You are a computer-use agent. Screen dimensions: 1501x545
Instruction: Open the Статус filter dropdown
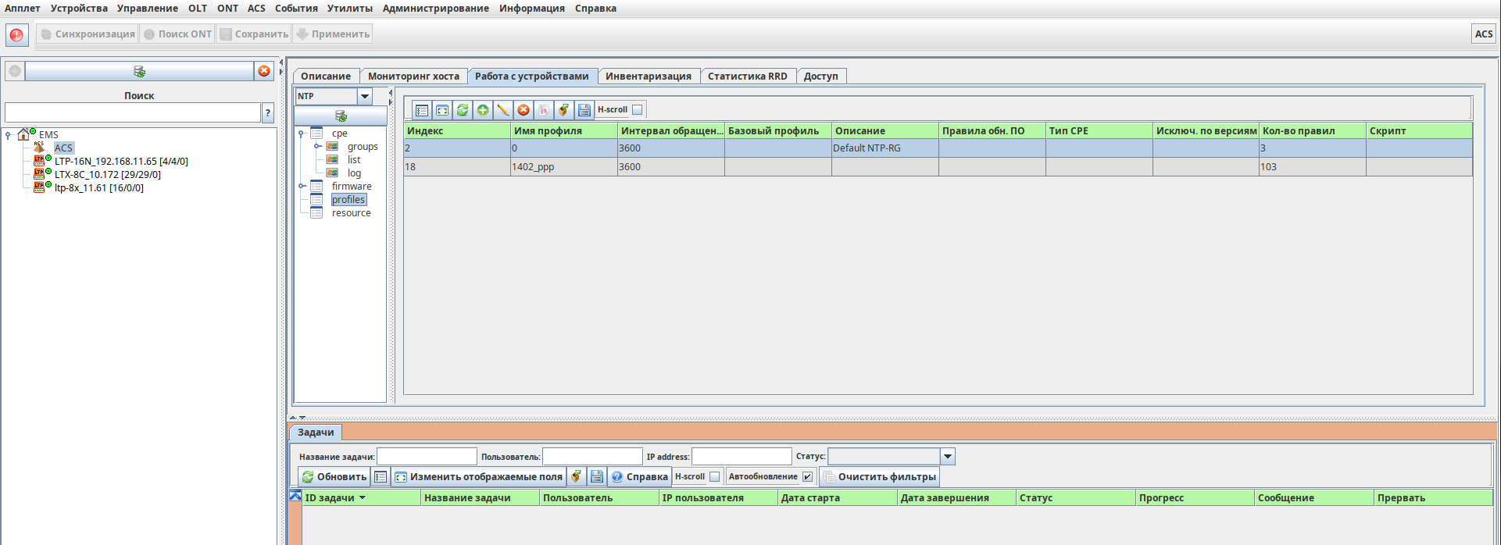click(948, 456)
